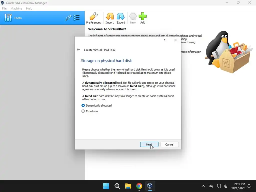The width and height of the screenshot is (256, 192).
Task: Click the New virtual machine icon
Action: 133,18
